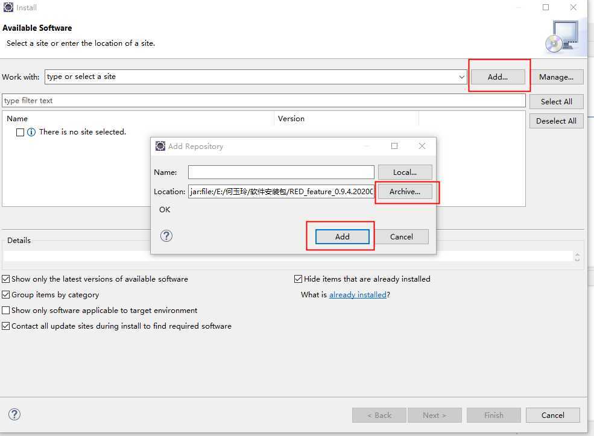Click the Name column header
This screenshot has width=594, height=436.
(x=138, y=119)
